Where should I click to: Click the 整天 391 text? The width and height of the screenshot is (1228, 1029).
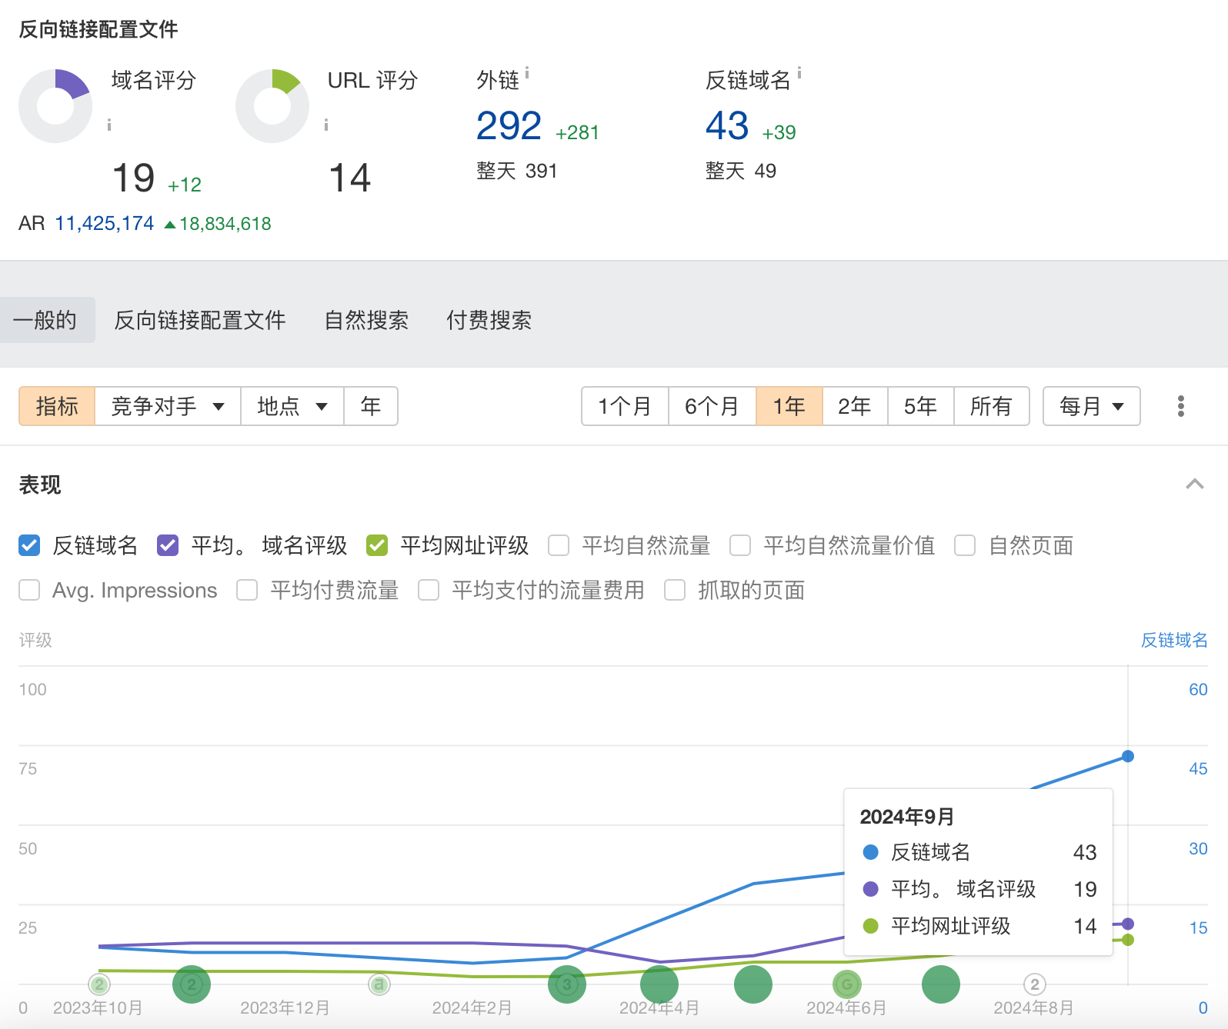coord(516,171)
